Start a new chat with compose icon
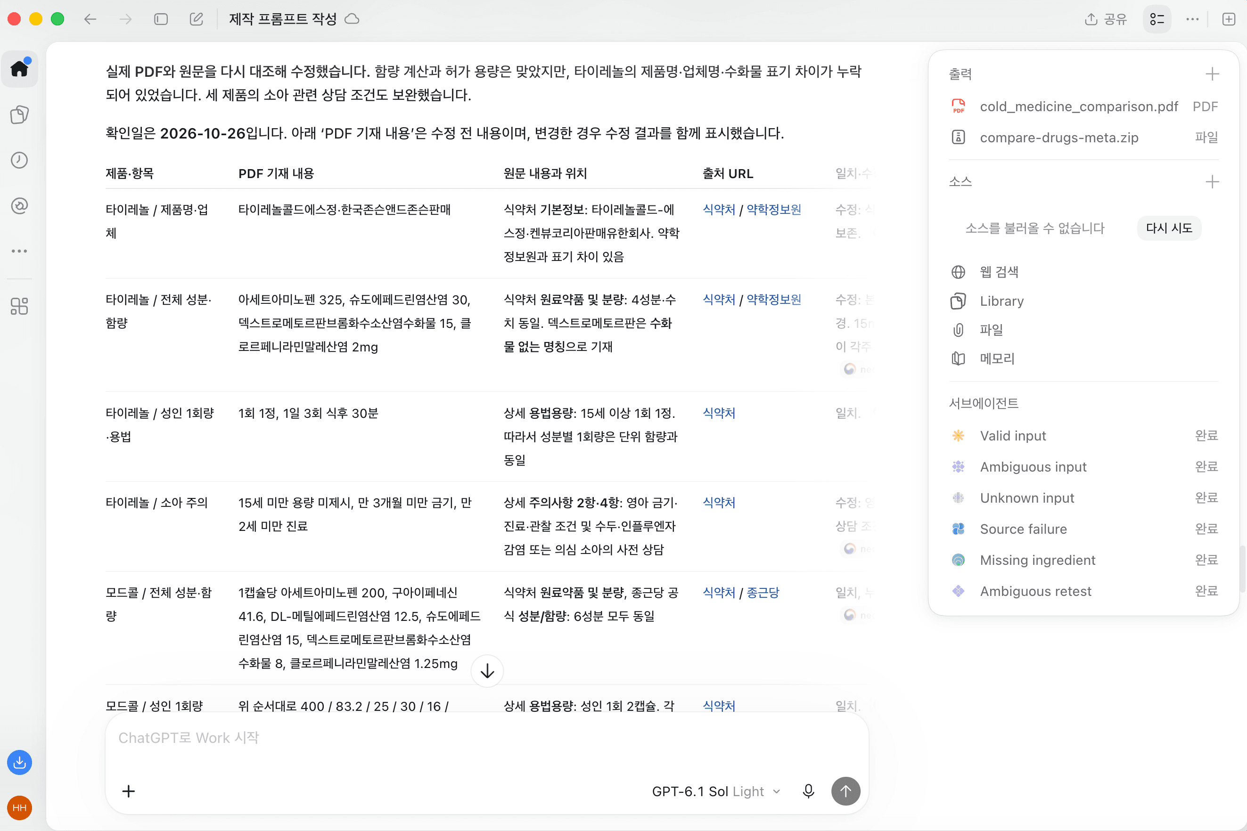 [x=196, y=20]
